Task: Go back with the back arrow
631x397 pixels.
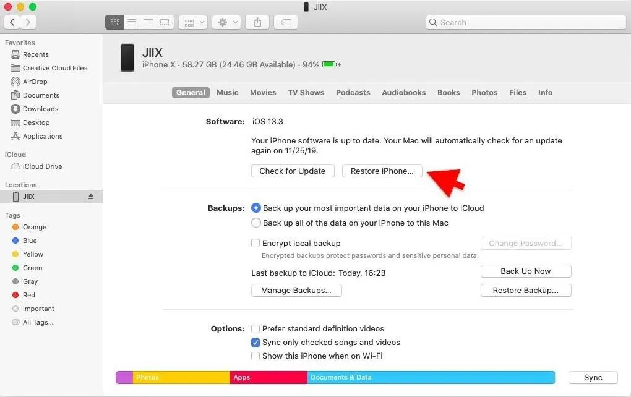Action: pyautogui.click(x=12, y=22)
